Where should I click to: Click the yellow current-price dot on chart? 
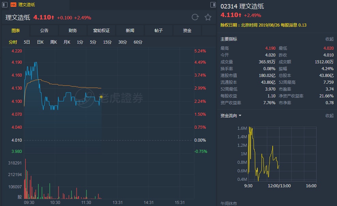101,97
